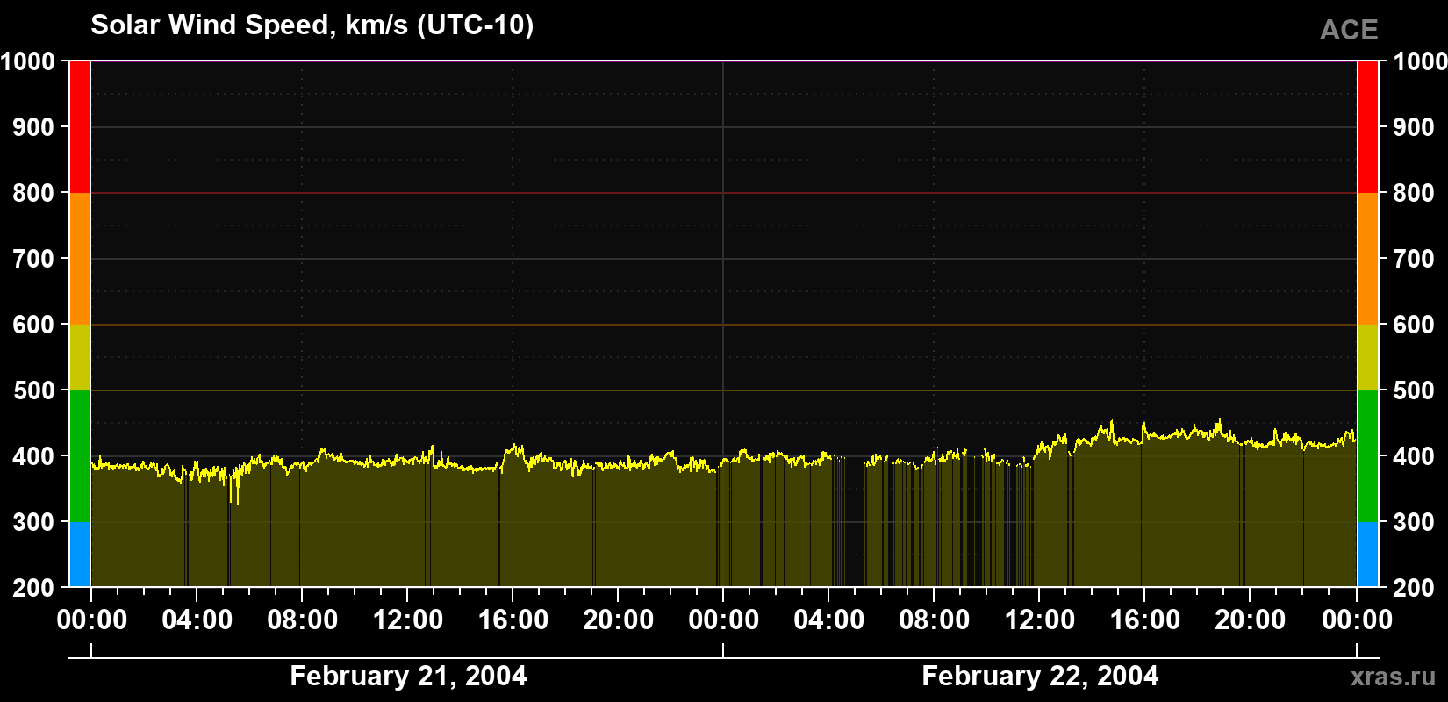Click the gray "ACE" source label
The width and height of the screenshot is (1448, 702).
pyautogui.click(x=1349, y=30)
